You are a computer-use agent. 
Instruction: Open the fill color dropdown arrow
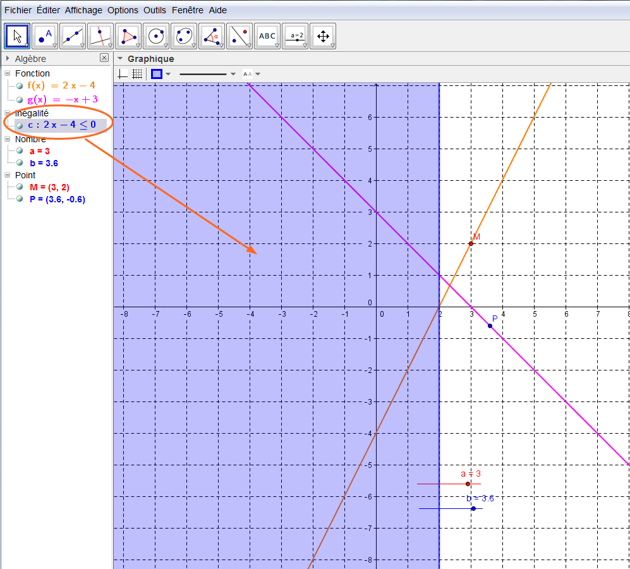168,74
